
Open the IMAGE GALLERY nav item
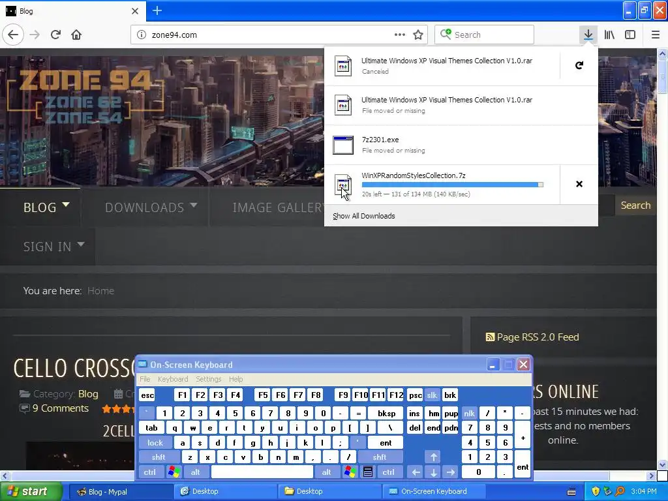coord(278,207)
